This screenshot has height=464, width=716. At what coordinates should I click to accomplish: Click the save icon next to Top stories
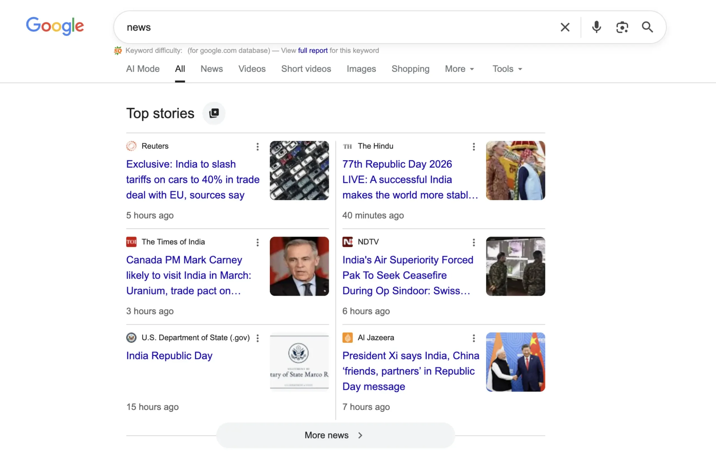point(214,113)
